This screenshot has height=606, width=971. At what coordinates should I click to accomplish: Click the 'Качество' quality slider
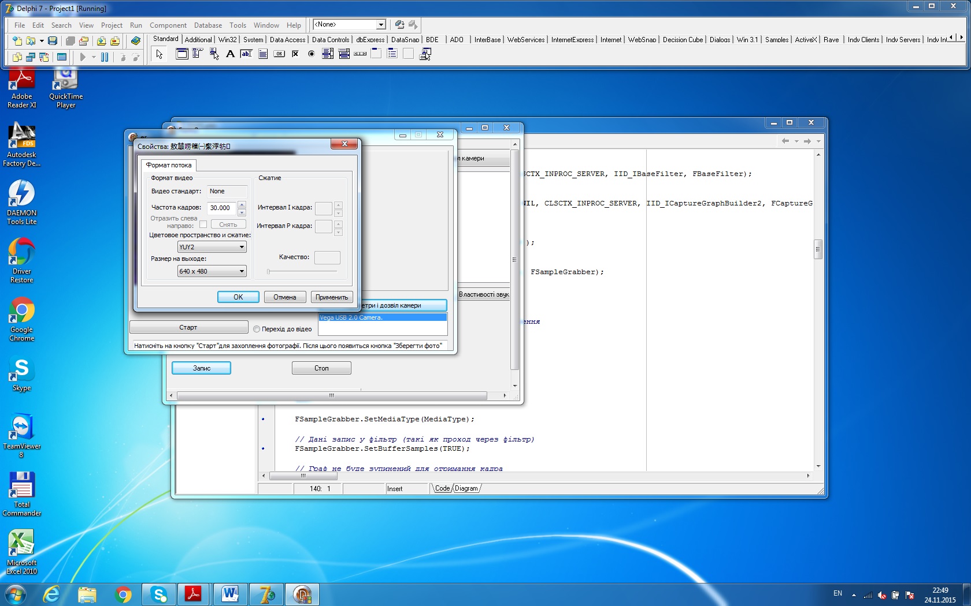(x=302, y=271)
